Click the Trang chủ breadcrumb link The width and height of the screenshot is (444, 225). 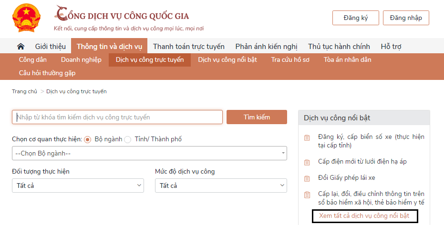[24, 91]
